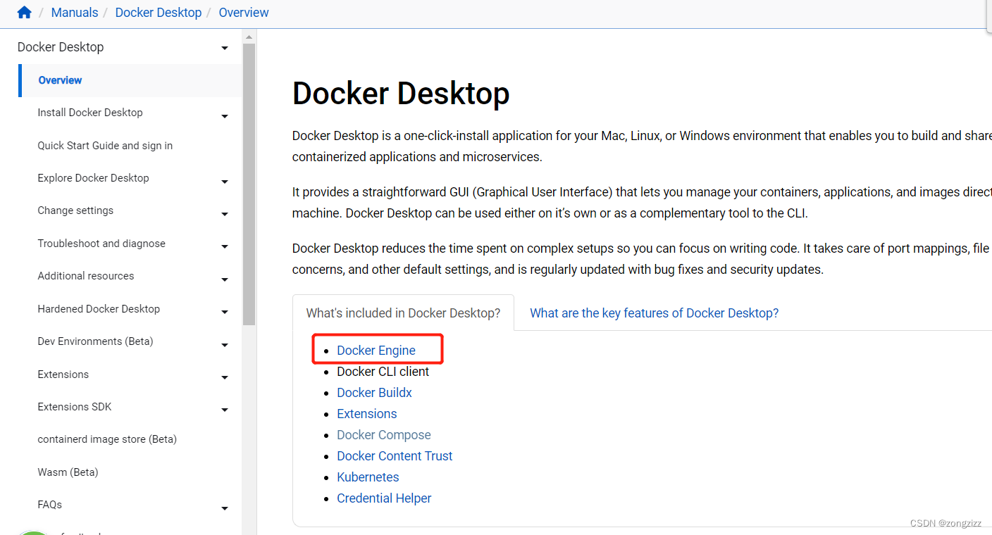Expand the FAQs chevron
Screen dimensions: 992x535
(x=224, y=508)
